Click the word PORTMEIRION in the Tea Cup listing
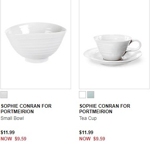 (96, 112)
